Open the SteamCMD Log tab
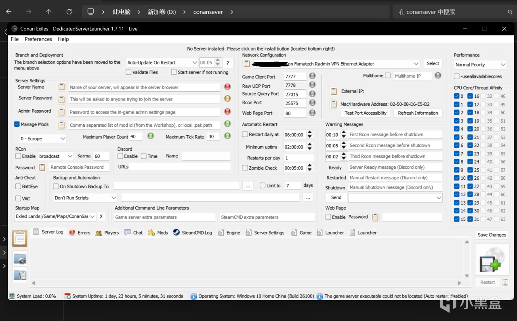Image resolution: width=517 pixels, height=321 pixels. click(192, 233)
